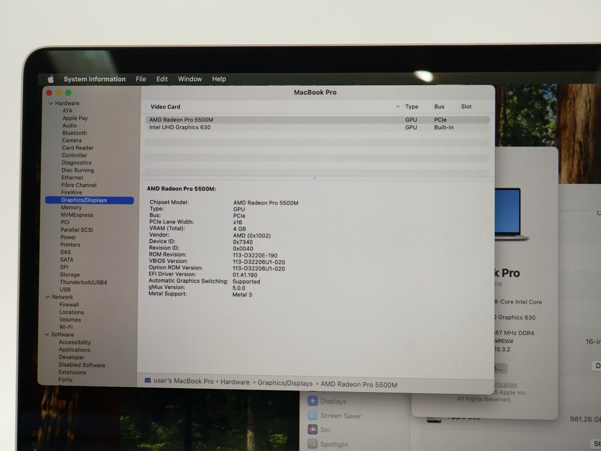The width and height of the screenshot is (601, 451).
Task: Collapse the Software section in sidebar
Action: click(x=47, y=334)
